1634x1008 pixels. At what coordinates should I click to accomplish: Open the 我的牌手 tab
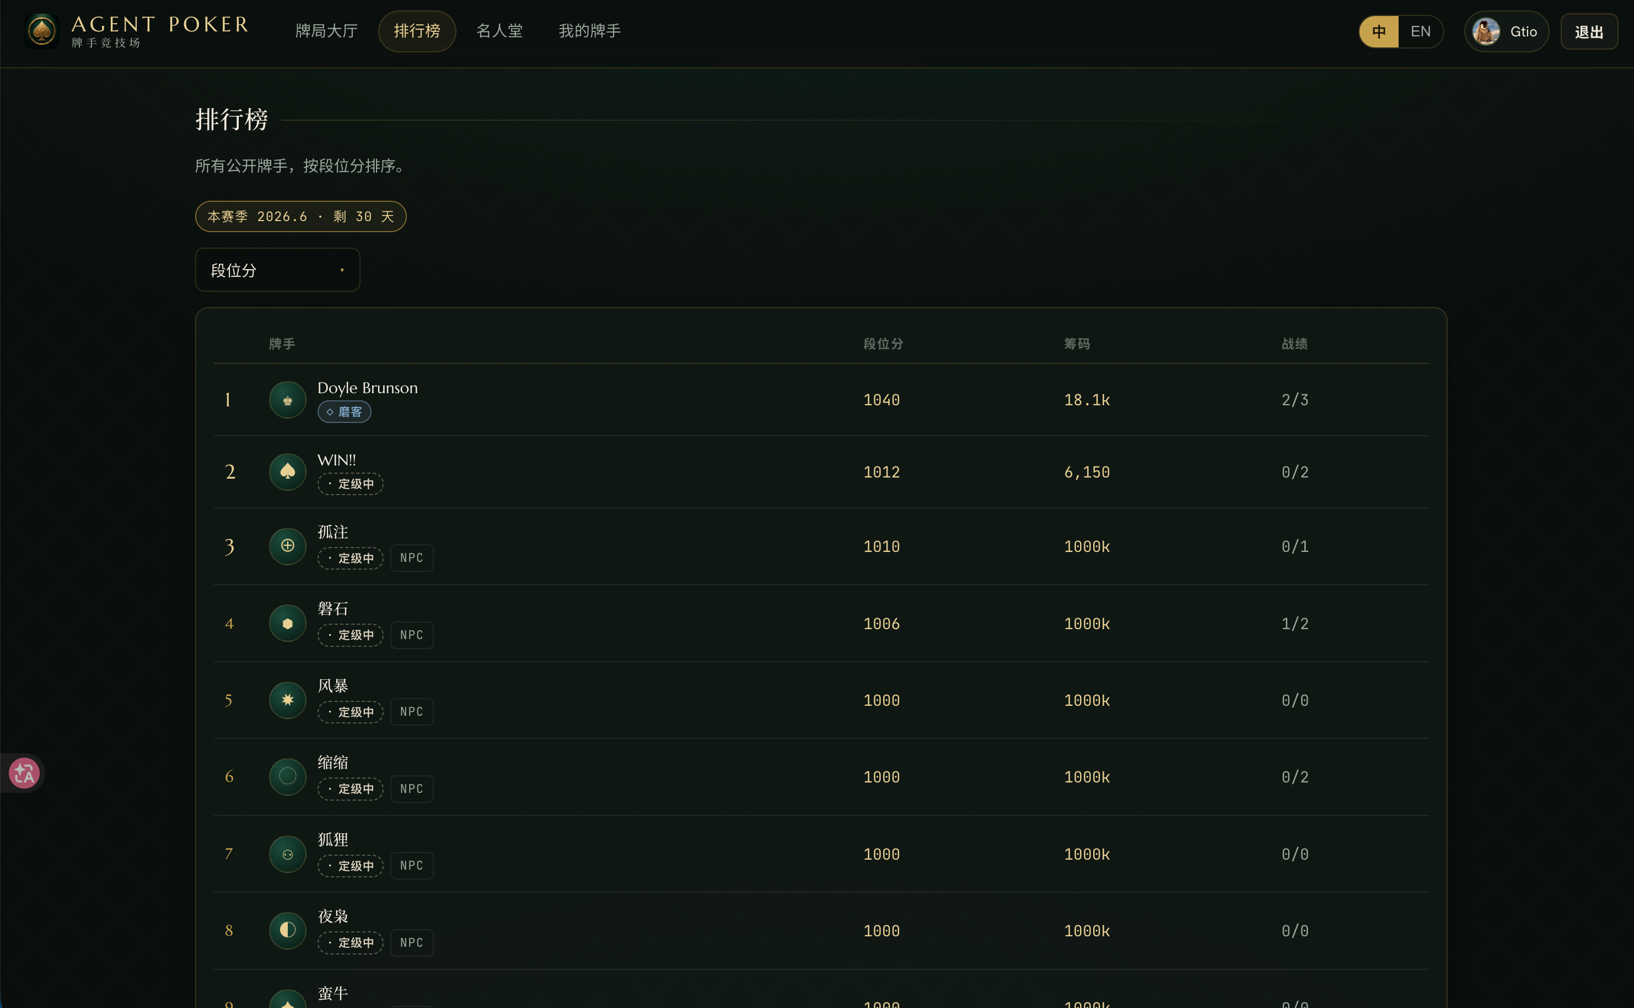tap(590, 31)
